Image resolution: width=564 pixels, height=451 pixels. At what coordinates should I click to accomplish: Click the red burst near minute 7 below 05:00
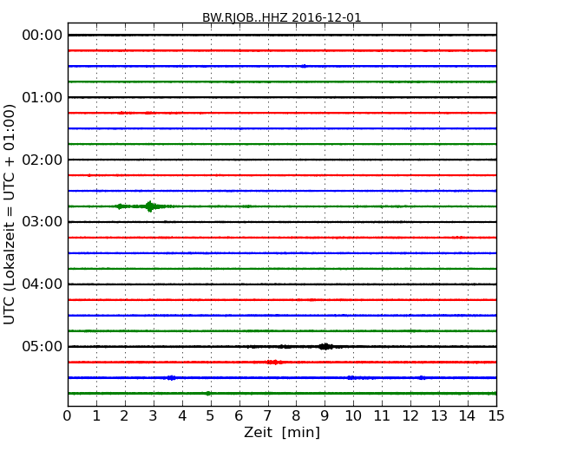(x=274, y=363)
